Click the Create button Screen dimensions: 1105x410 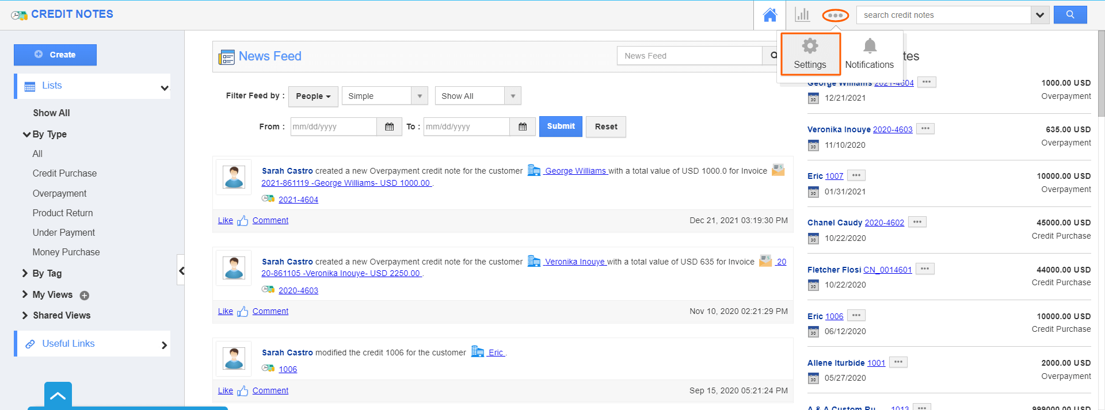point(55,55)
